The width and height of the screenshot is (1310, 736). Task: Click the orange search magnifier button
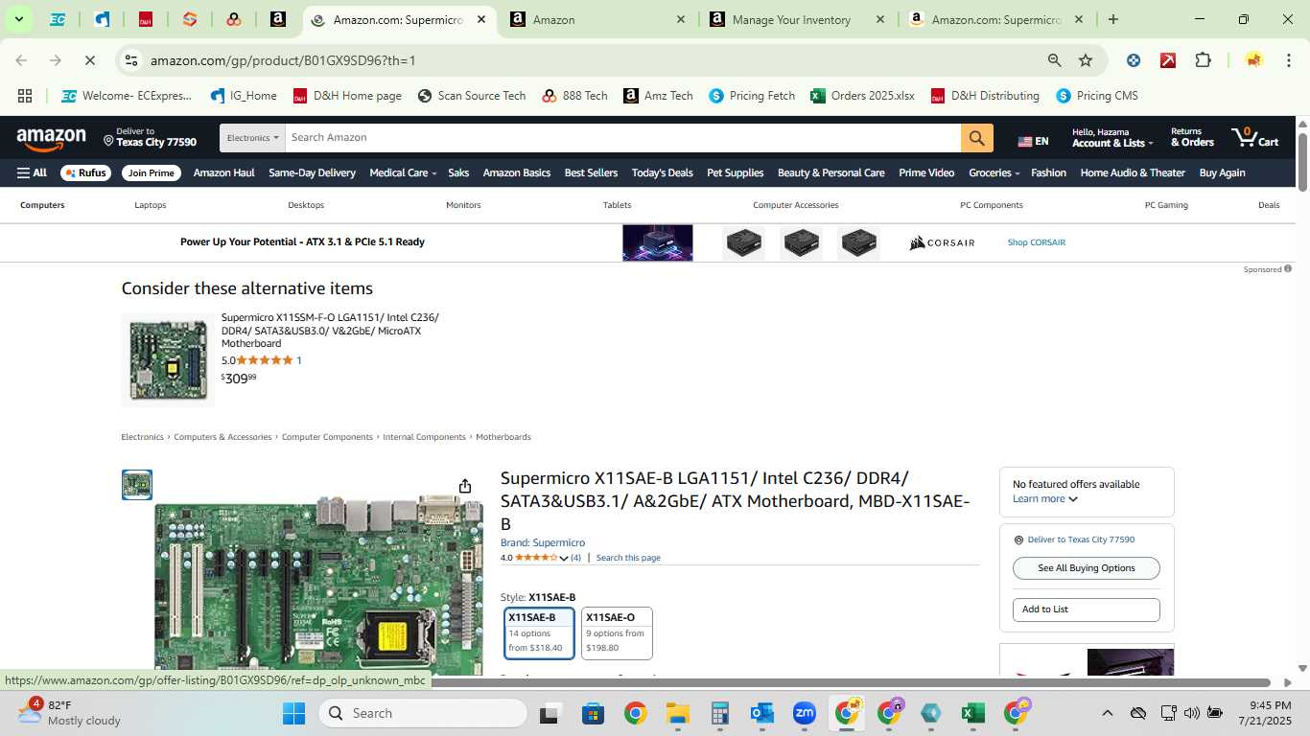(976, 138)
